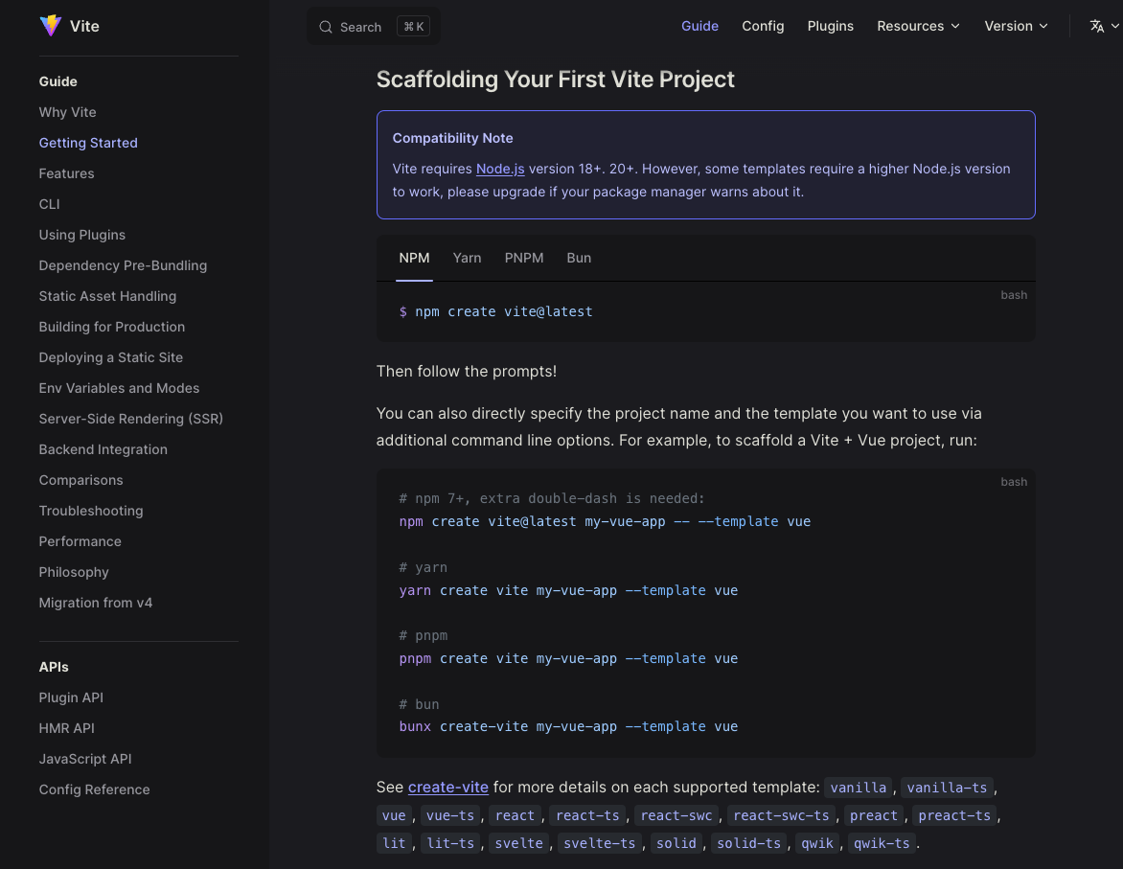Open the Config nav item
The image size is (1123, 869).
pyautogui.click(x=763, y=26)
